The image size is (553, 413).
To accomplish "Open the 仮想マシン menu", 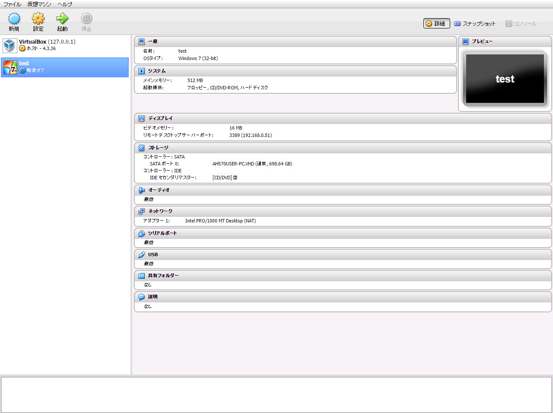I will coord(39,4).
